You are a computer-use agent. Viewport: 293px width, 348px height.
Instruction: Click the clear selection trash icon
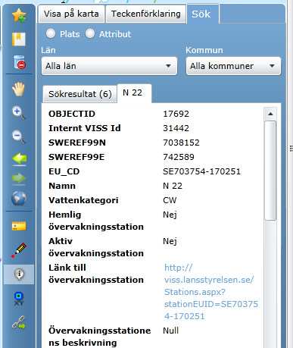[x=20, y=62]
